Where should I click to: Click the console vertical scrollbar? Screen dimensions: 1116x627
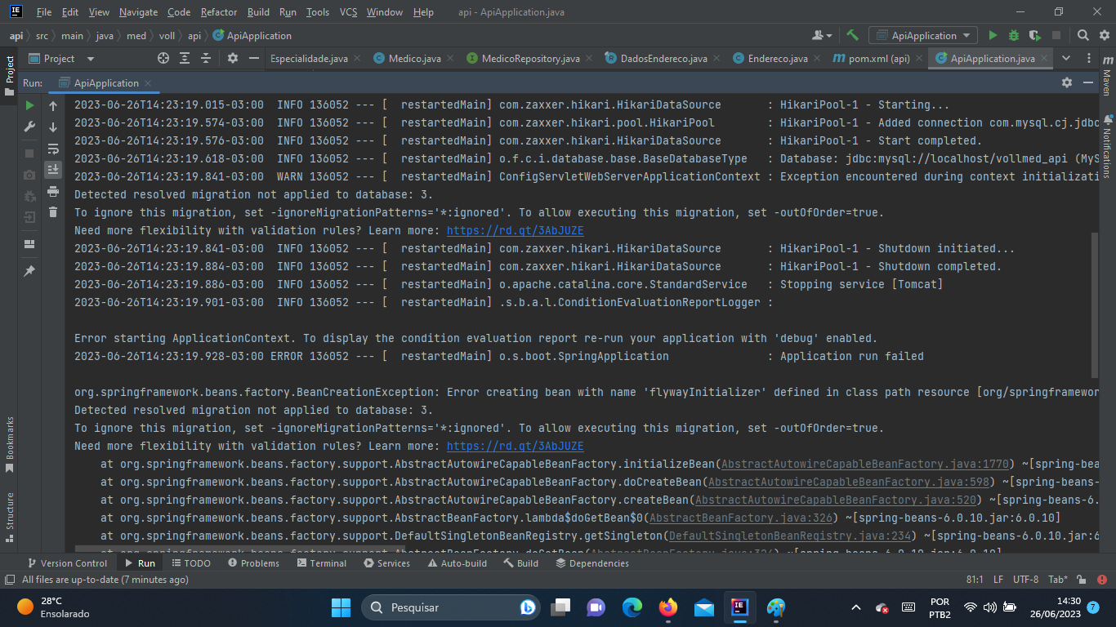click(1095, 304)
